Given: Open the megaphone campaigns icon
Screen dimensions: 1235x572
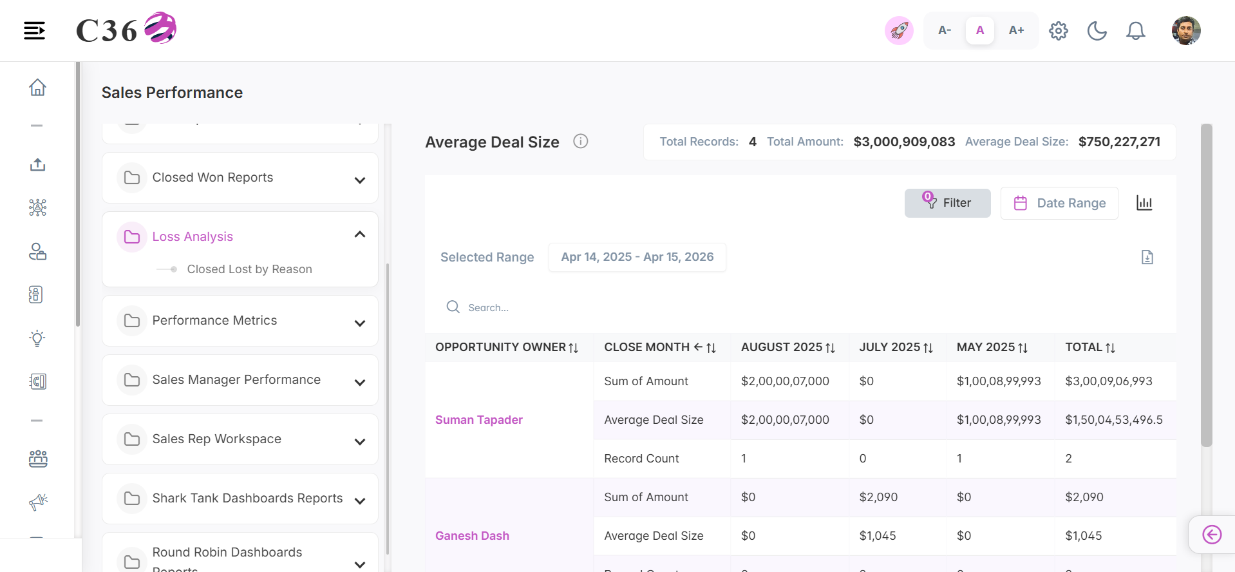Looking at the screenshot, I should 37,502.
